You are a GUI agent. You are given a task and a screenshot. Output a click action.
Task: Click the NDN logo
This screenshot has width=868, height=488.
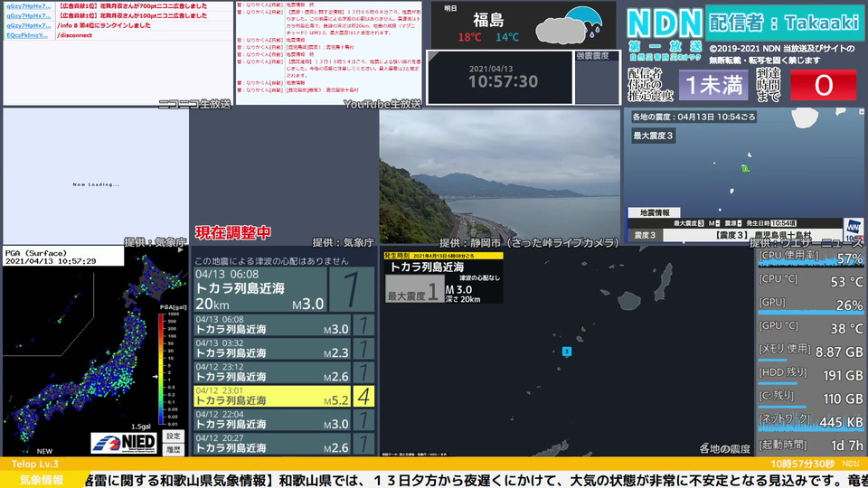click(665, 23)
